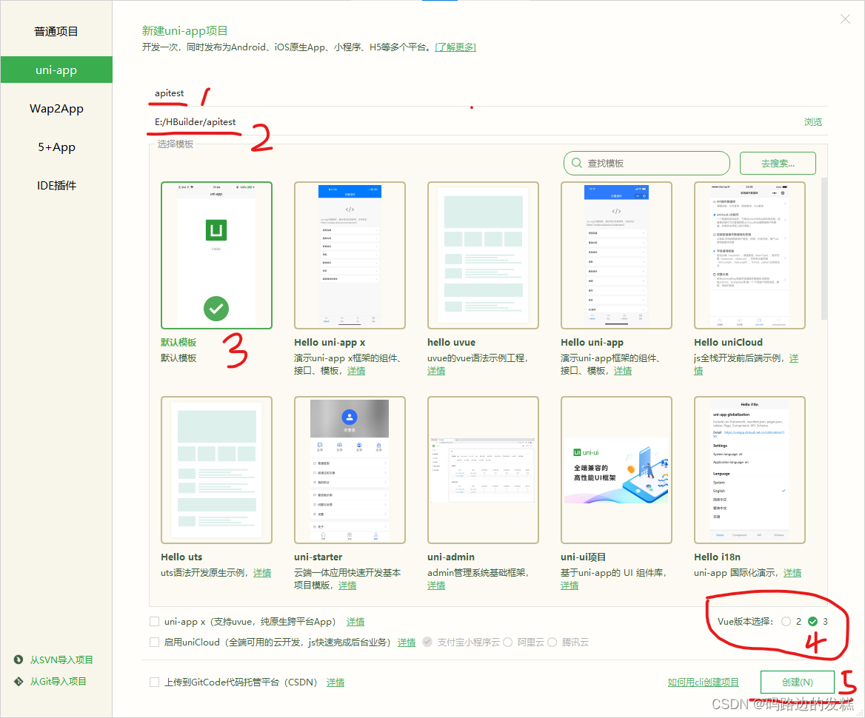Click 浏览 to browse folder
Screen dimensions: 865x718
(812, 122)
